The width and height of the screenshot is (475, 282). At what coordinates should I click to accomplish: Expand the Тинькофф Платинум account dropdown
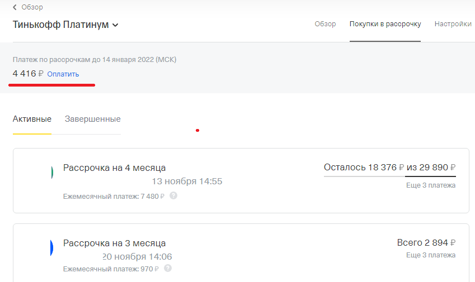click(x=115, y=25)
